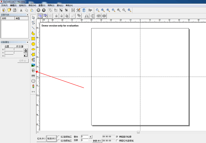Click the canvas horizontal scrollbar thumb
Screen dimensions: 206x143
(138, 132)
